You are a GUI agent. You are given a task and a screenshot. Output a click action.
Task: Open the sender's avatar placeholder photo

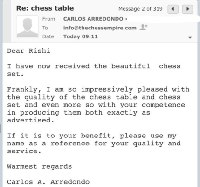(x=28, y=27)
